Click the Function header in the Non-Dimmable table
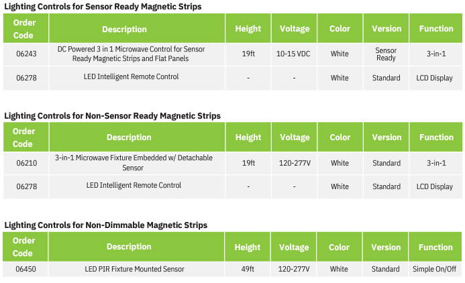The width and height of the screenshot is (465, 283). 435,247
